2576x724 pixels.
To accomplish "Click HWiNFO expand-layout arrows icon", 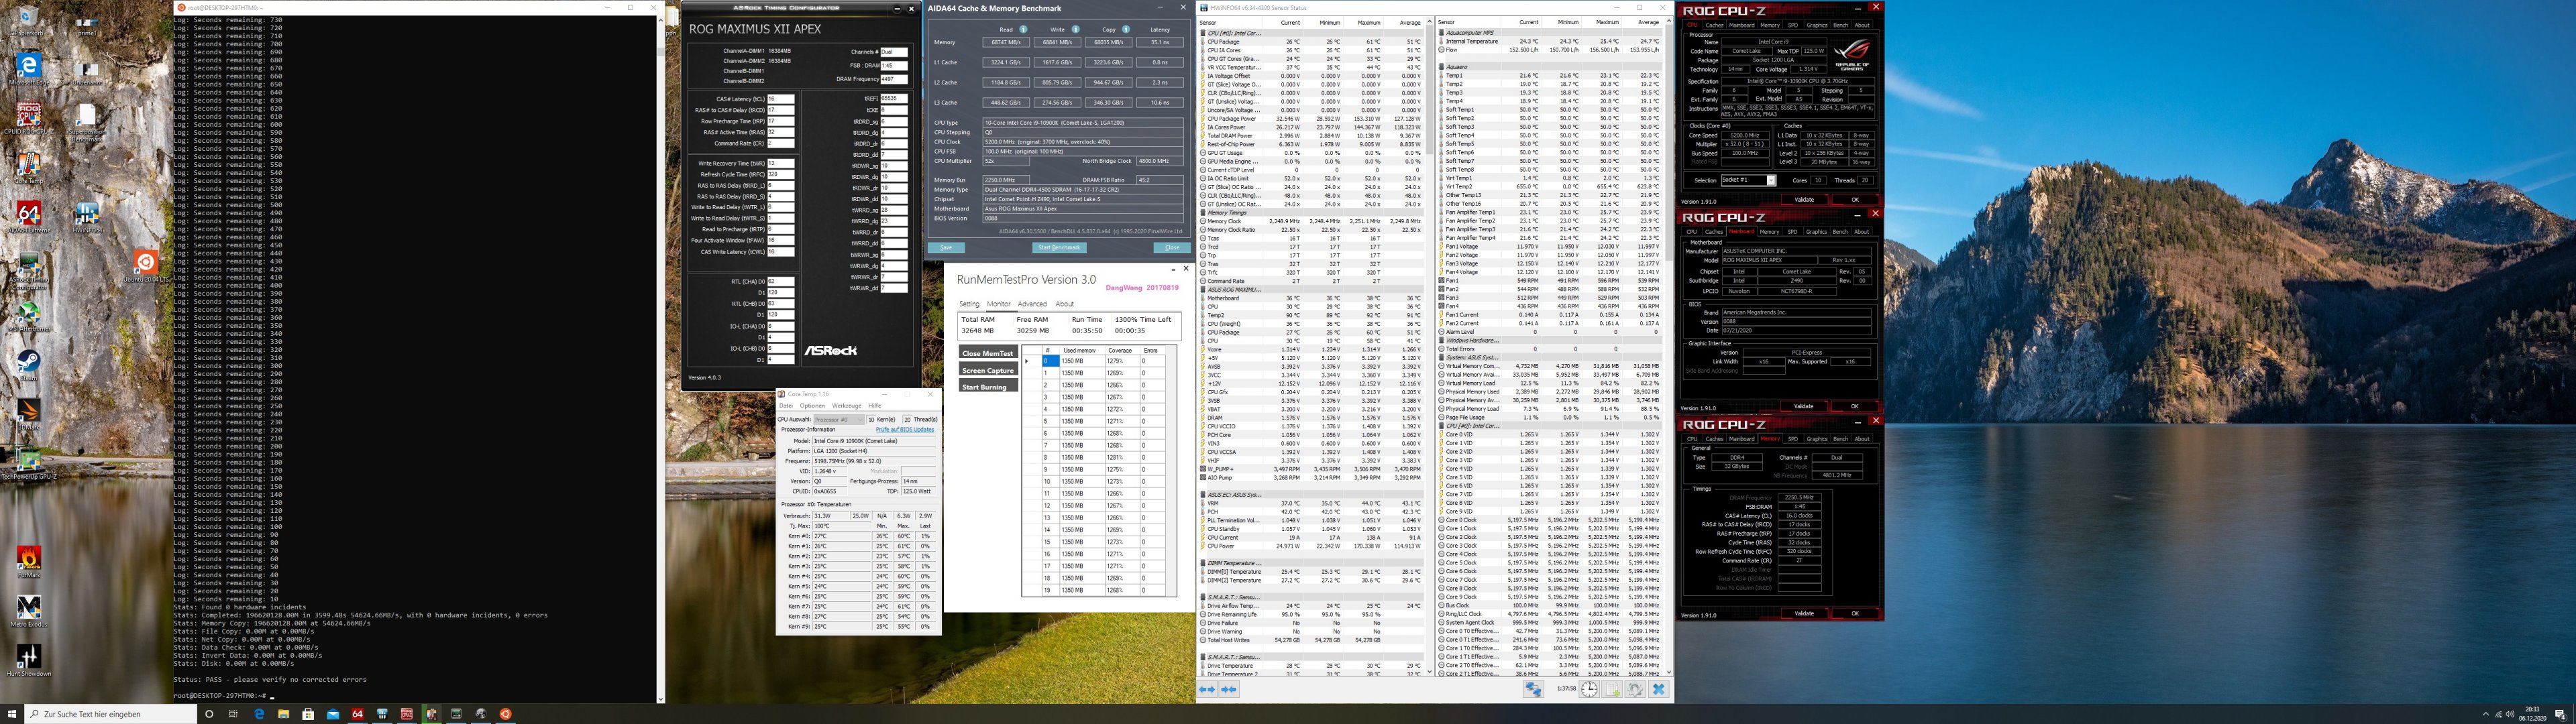I will pyautogui.click(x=1207, y=689).
